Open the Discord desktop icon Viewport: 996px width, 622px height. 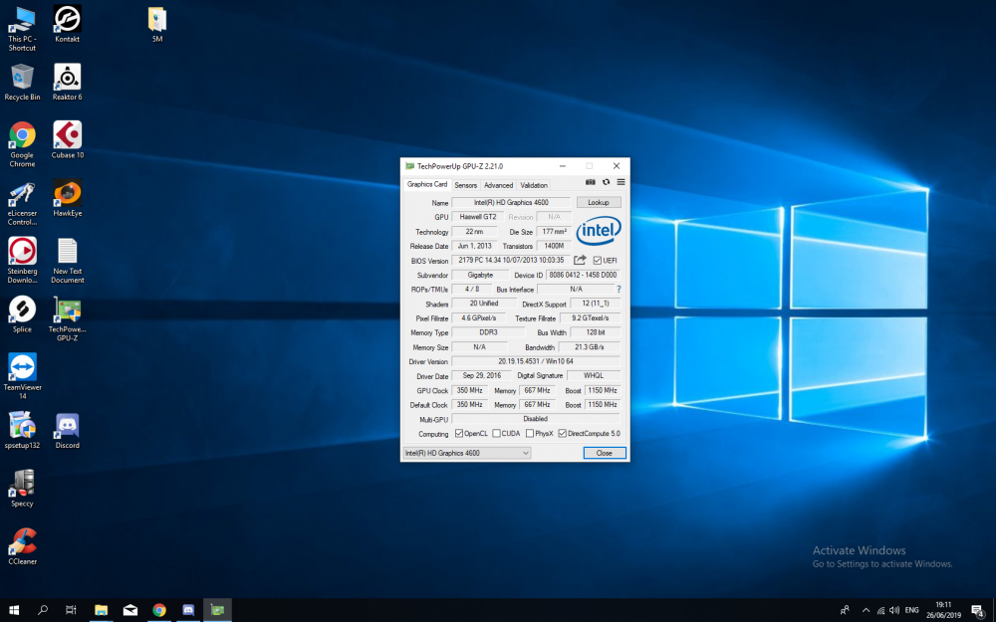[x=68, y=430]
